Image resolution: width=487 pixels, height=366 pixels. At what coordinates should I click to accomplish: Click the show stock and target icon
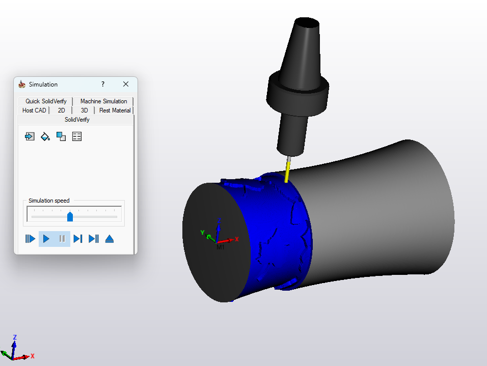pyautogui.click(x=61, y=136)
